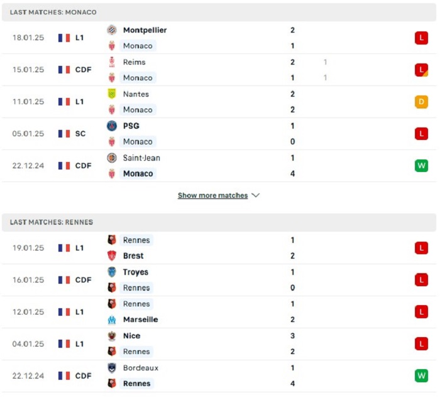Click orange D badge for Nantes match
This screenshot has width=440, height=398.
click(x=421, y=102)
